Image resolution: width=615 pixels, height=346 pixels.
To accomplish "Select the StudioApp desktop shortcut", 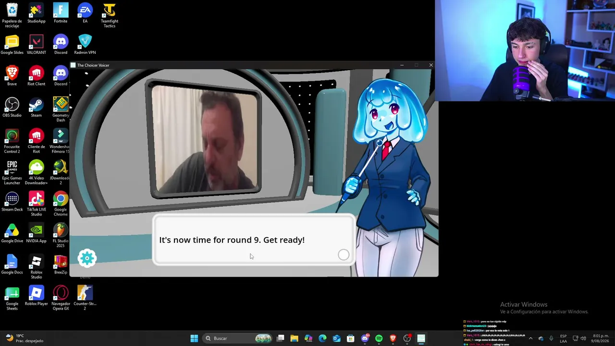I will click(37, 13).
